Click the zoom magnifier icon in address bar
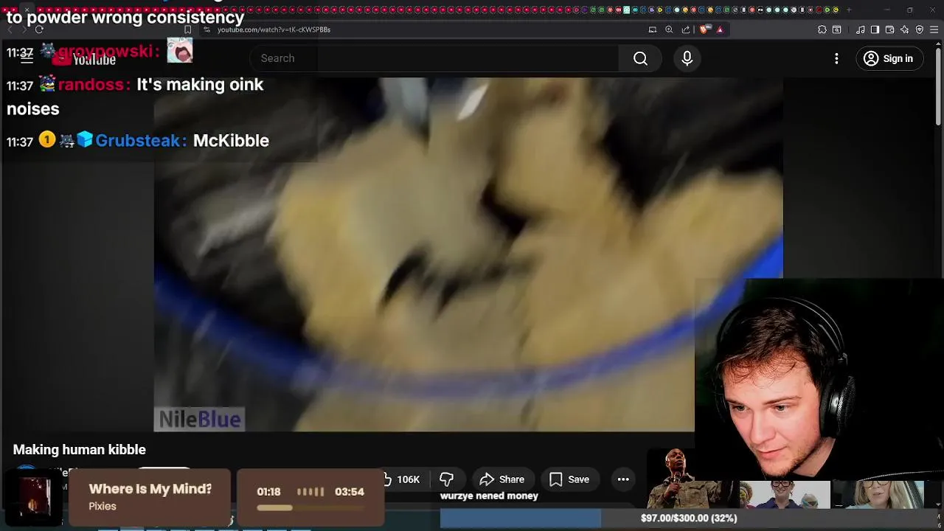The width and height of the screenshot is (944, 531). (669, 29)
